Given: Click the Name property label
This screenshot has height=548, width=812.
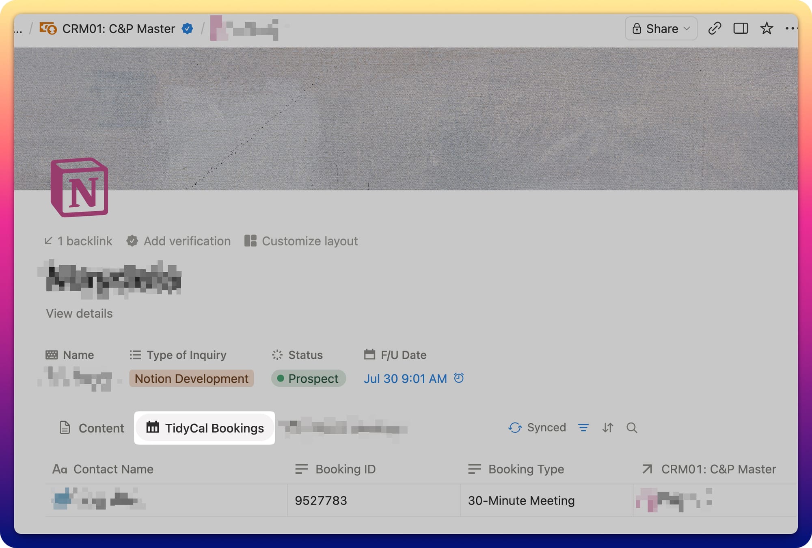Looking at the screenshot, I should coord(70,355).
